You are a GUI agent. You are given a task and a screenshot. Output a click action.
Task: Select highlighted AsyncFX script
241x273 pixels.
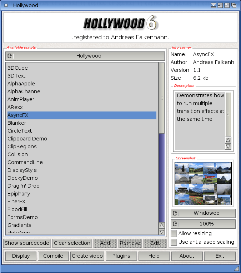82,115
